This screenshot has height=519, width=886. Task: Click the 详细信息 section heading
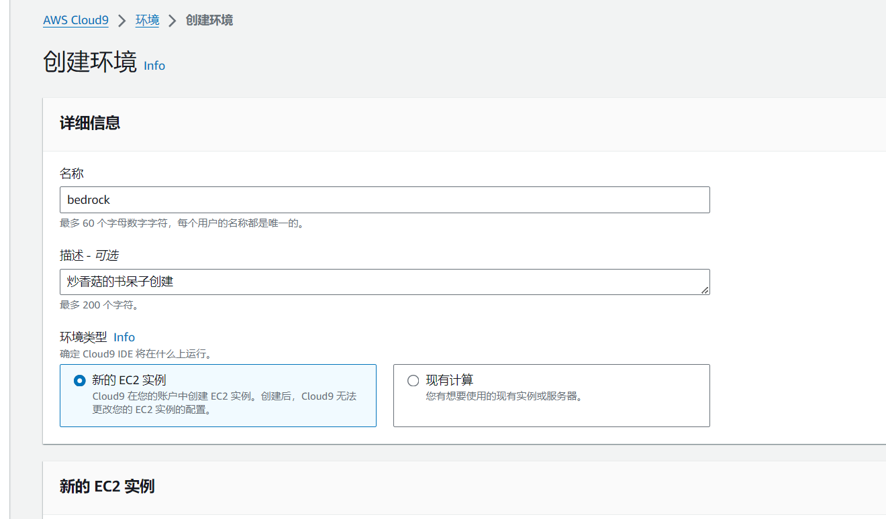[90, 123]
